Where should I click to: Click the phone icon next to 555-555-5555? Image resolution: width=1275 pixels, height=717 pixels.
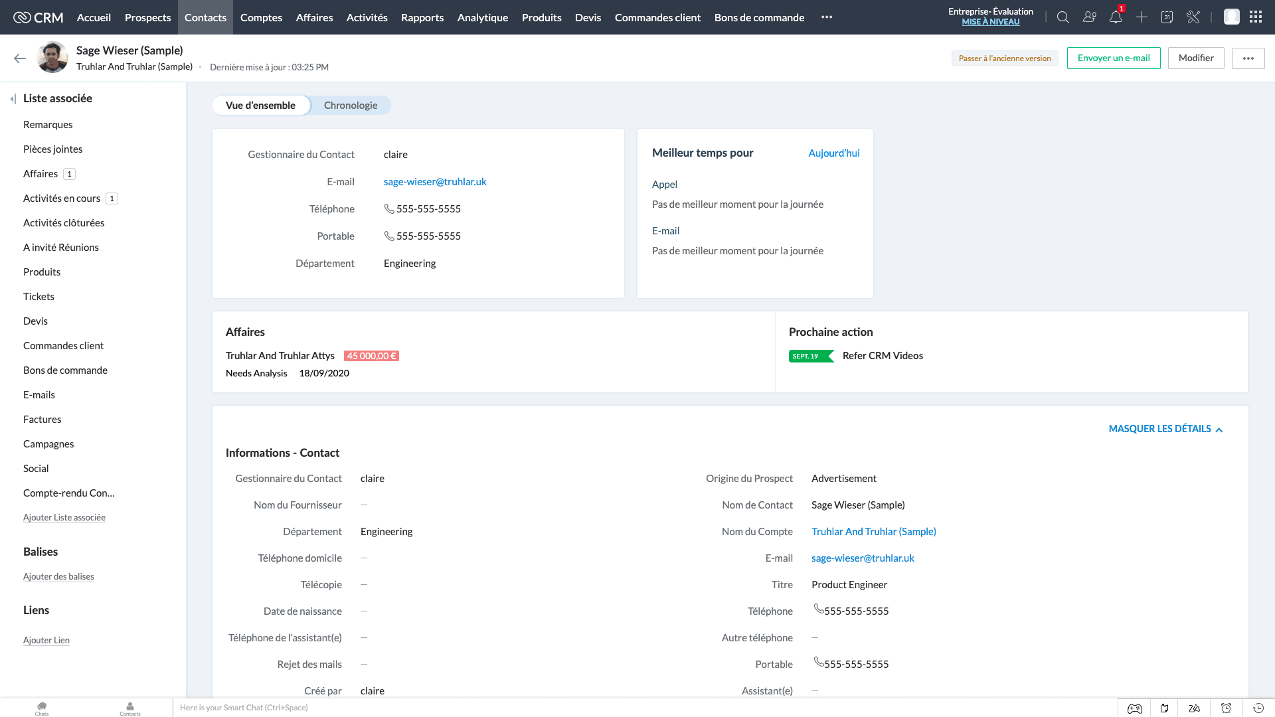[x=388, y=208]
